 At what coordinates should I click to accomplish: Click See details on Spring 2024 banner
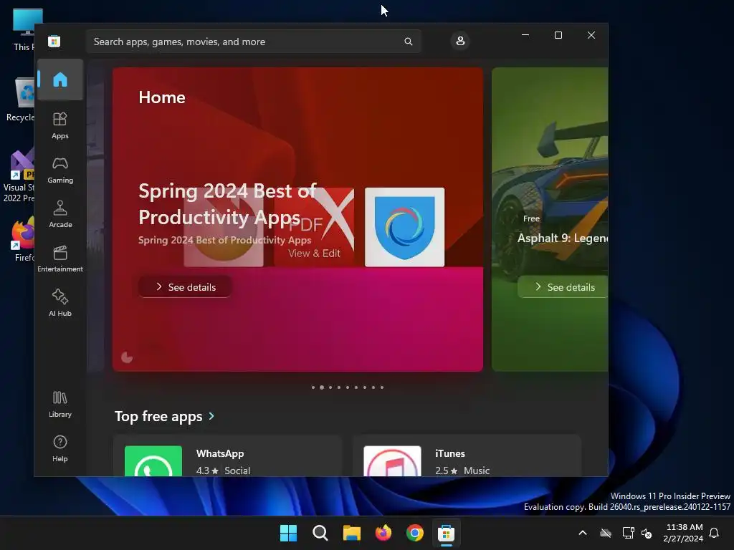pyautogui.click(x=185, y=286)
